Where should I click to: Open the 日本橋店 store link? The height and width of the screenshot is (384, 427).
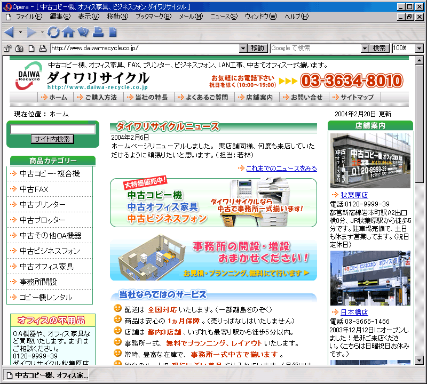pyautogui.click(x=354, y=313)
